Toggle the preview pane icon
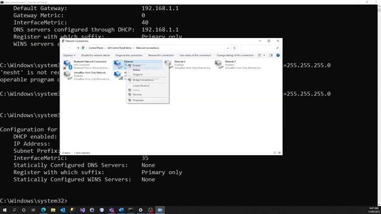 271,55
